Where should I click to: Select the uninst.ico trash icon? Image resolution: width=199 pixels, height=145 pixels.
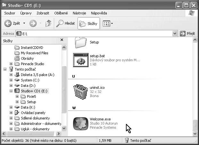(x=80, y=92)
